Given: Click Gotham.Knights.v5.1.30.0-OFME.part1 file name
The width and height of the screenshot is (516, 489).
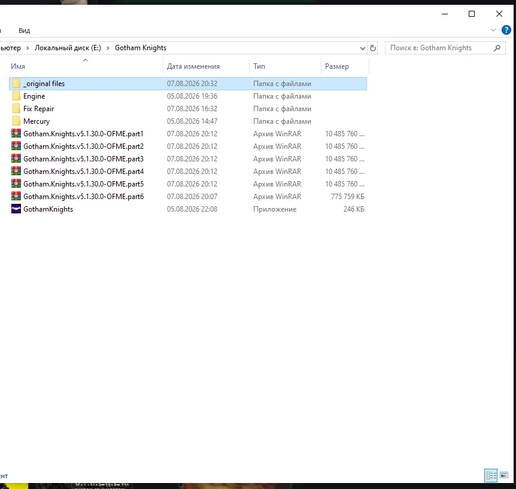Looking at the screenshot, I should (84, 134).
